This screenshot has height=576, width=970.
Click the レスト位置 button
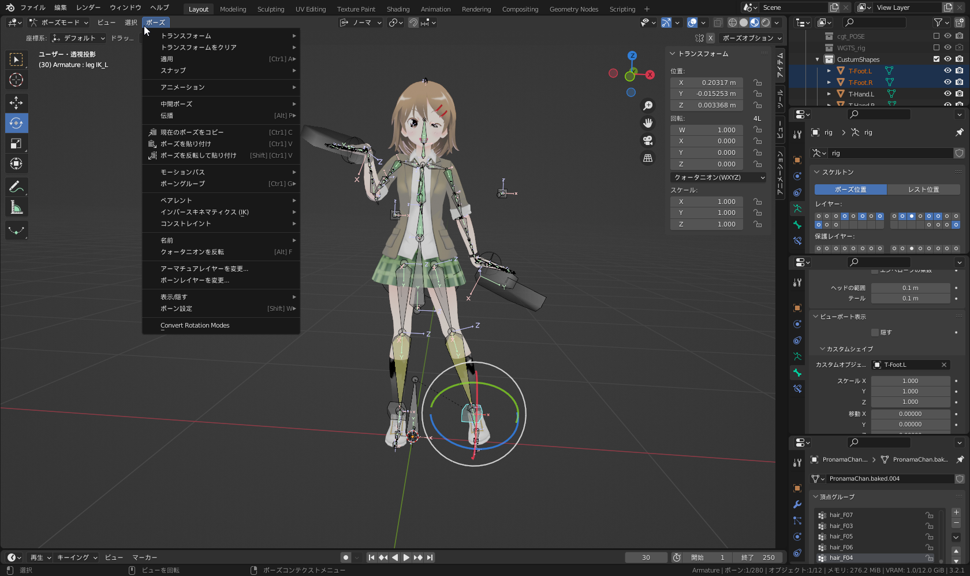[x=923, y=189]
